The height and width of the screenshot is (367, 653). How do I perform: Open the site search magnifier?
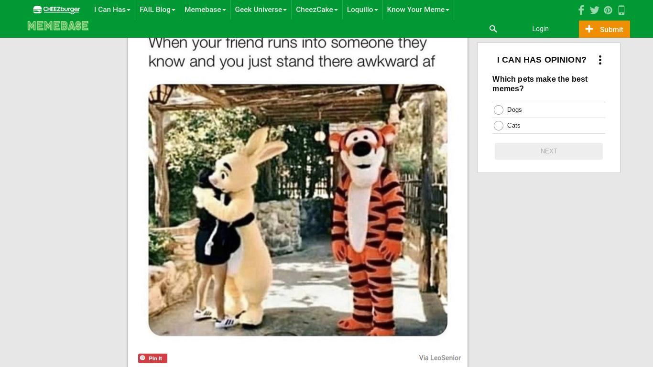pos(493,29)
